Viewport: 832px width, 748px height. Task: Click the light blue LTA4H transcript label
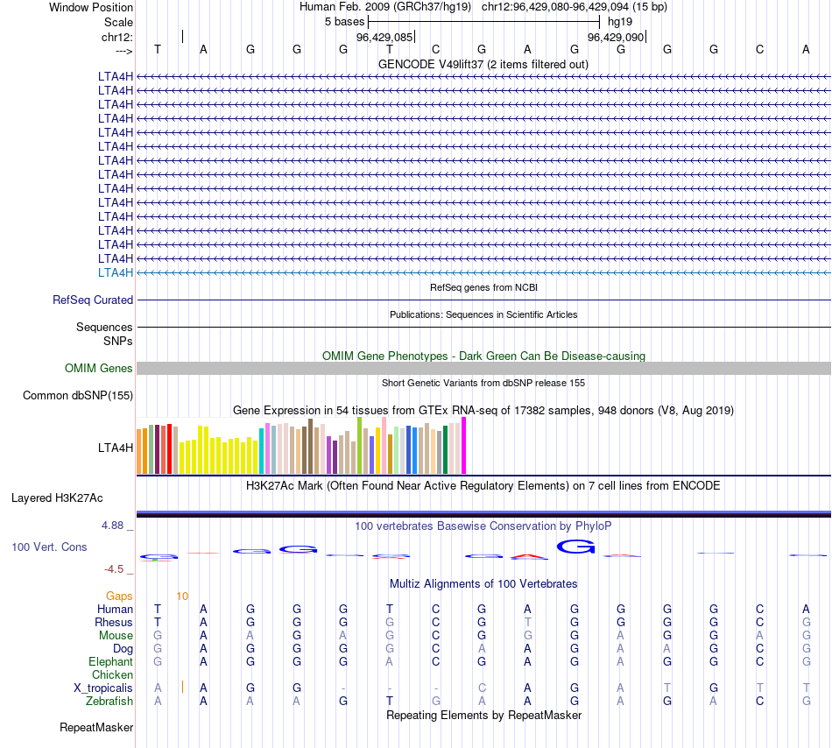[116, 272]
